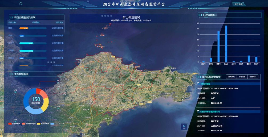Click the 项目一 orange 32% progress bar

click(24, 28)
